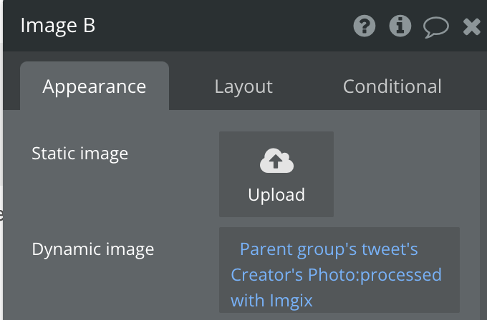Open the Layout tab
Viewport: 487px width, 320px height.
tap(243, 86)
